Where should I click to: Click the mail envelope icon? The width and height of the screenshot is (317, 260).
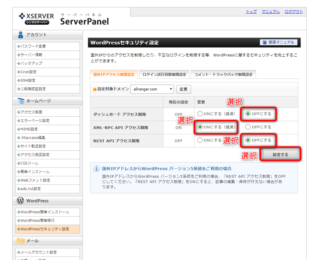[20, 240]
